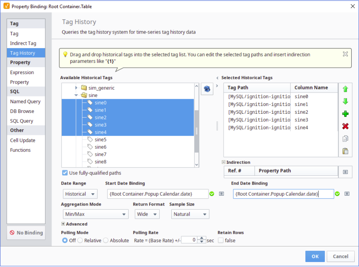Click the refresh historical tags icon
The height and width of the screenshot is (267, 359).
pos(207,89)
